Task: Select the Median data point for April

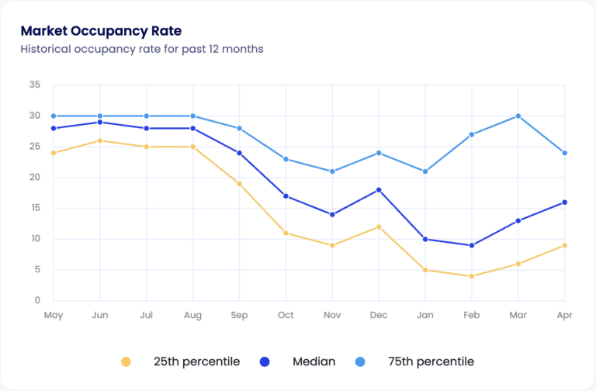Action: 564,202
